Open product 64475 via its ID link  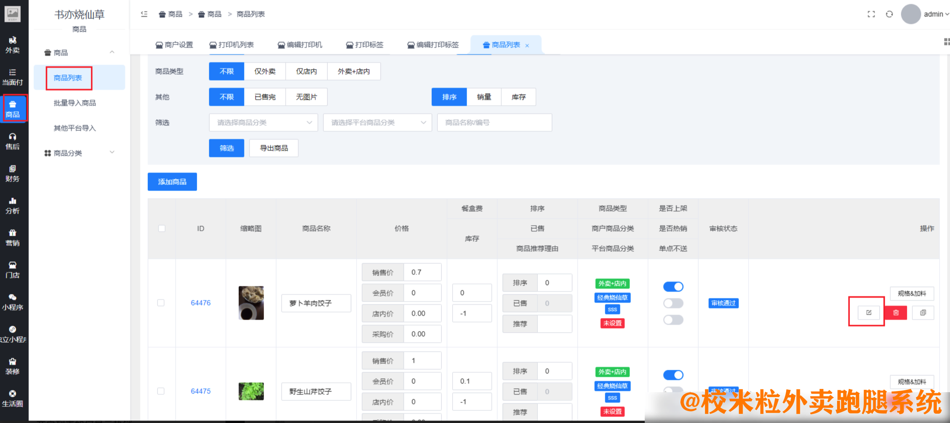[201, 391]
